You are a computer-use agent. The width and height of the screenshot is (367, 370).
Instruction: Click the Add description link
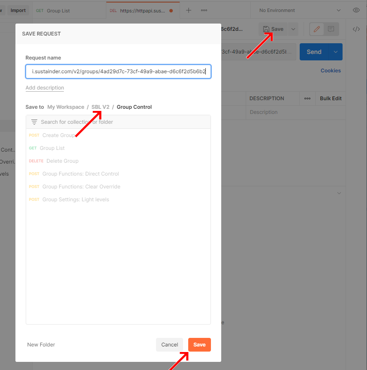pos(45,87)
